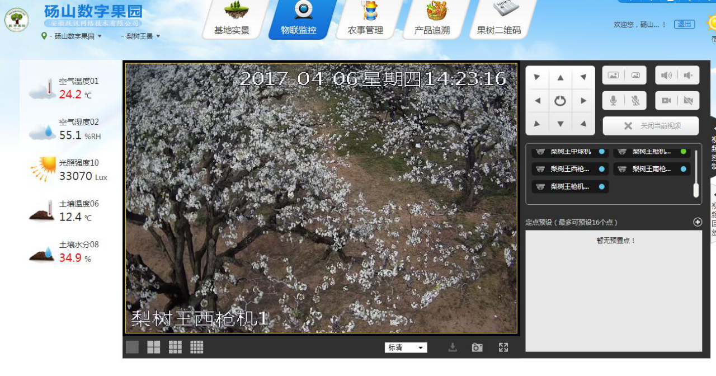Take a snapshot with the camera icon
The image size is (716, 376).
click(477, 347)
